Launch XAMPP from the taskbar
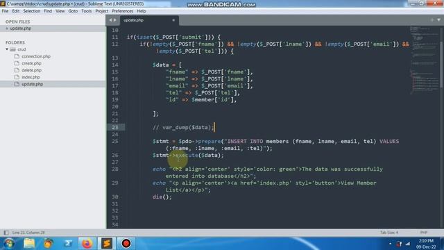444x250 pixels. [49, 244]
